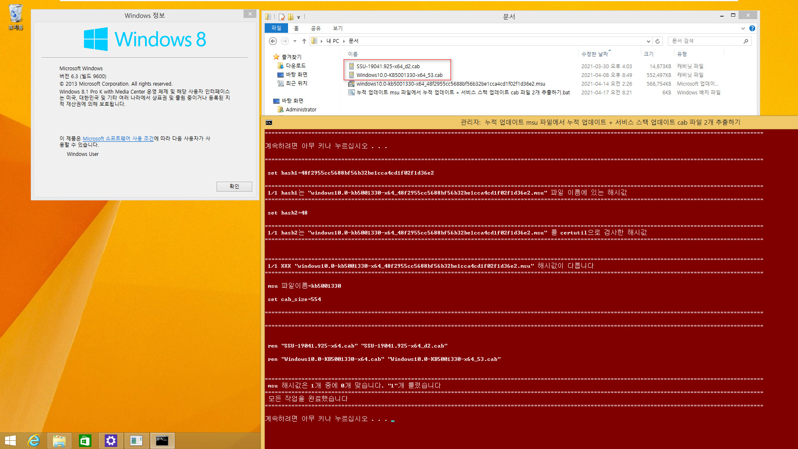This screenshot has width=798, height=449.
Task: Click the cab file icon for SSU-19041
Action: [x=351, y=67]
